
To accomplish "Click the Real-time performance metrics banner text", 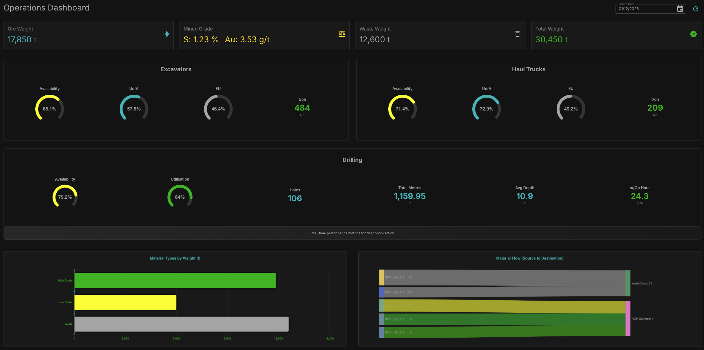I will click(352, 233).
